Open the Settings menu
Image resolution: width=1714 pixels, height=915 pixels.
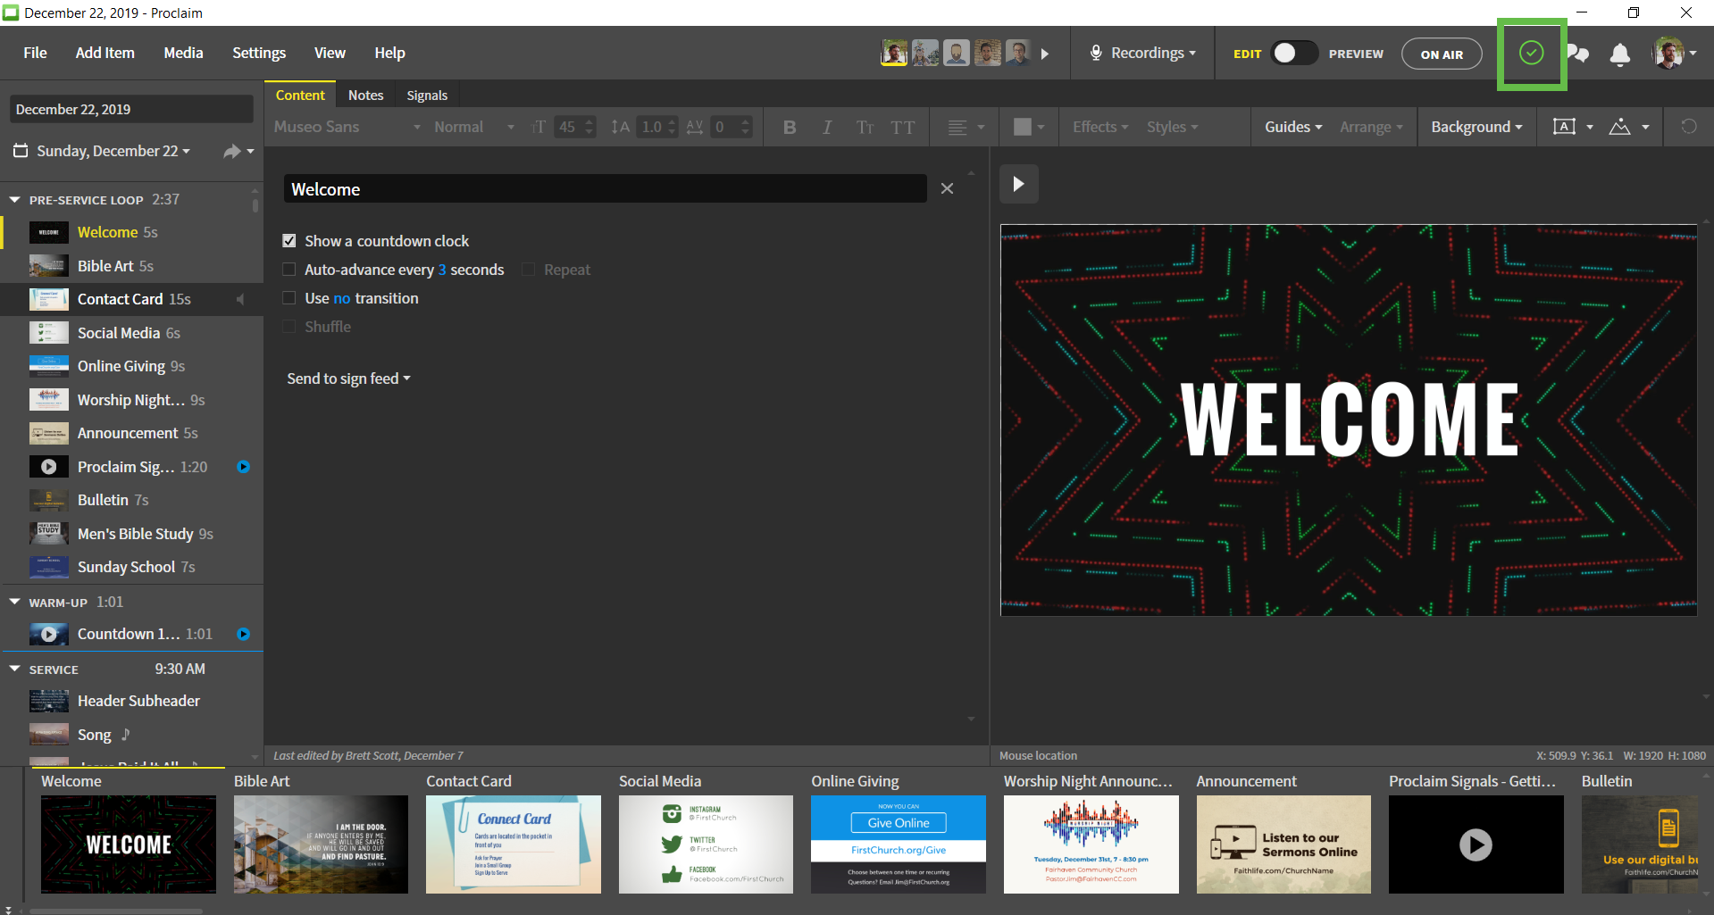point(259,54)
